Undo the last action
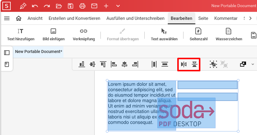This screenshot has width=257, height=135. point(35,6)
